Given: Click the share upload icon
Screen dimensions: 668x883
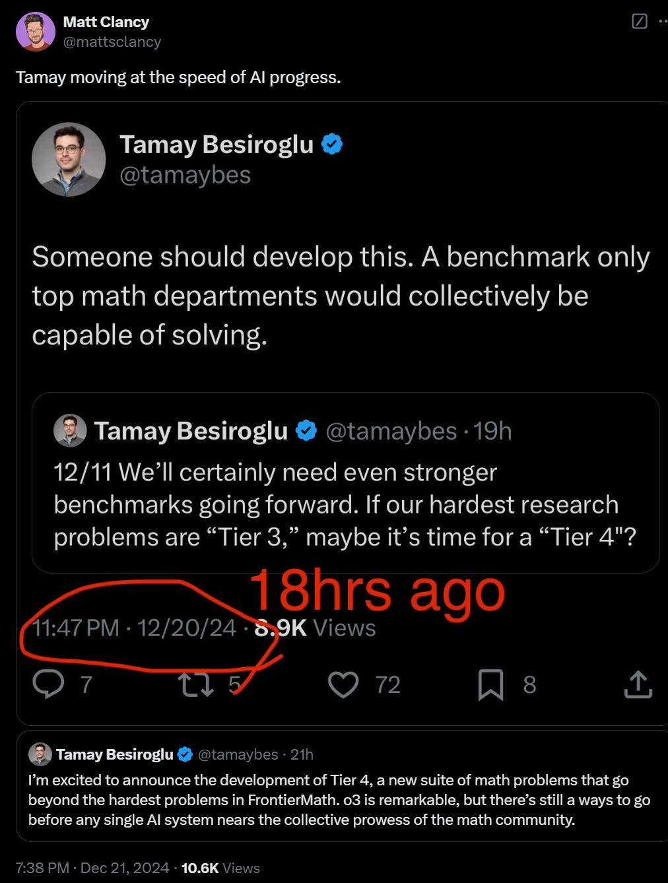Looking at the screenshot, I should [x=638, y=684].
